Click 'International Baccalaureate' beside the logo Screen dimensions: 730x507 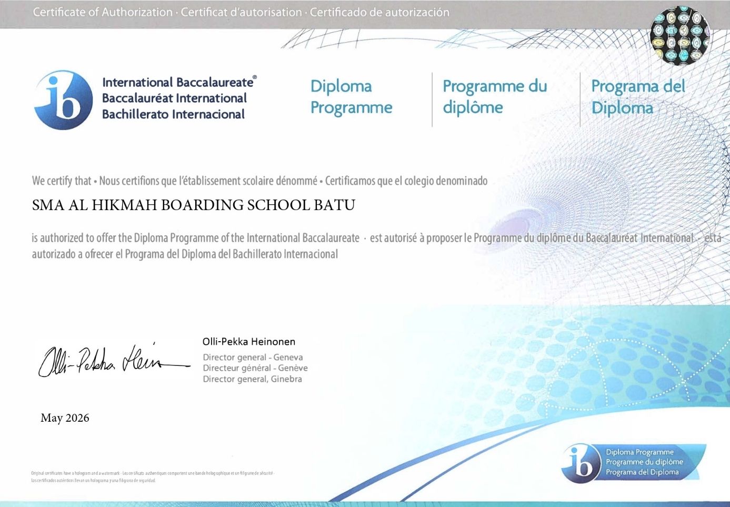(x=179, y=82)
